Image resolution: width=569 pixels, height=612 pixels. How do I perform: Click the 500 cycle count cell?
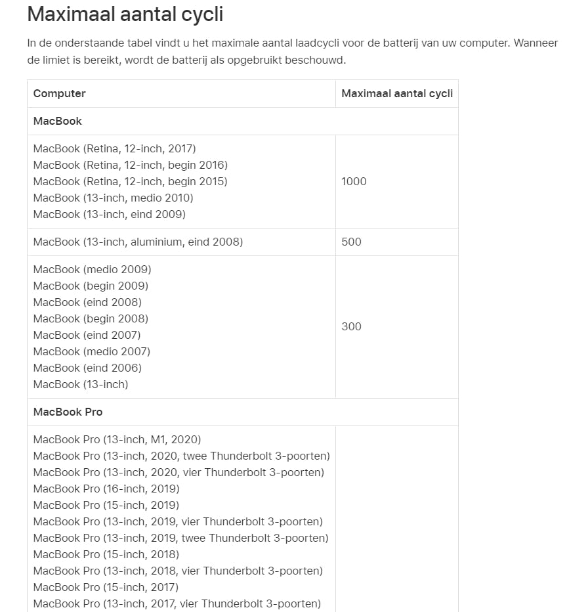click(x=351, y=242)
